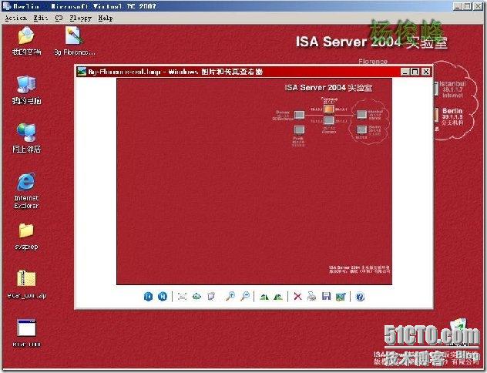The image size is (487, 373).
Task: Open viewer Help question mark icon
Action: pyautogui.click(x=360, y=297)
